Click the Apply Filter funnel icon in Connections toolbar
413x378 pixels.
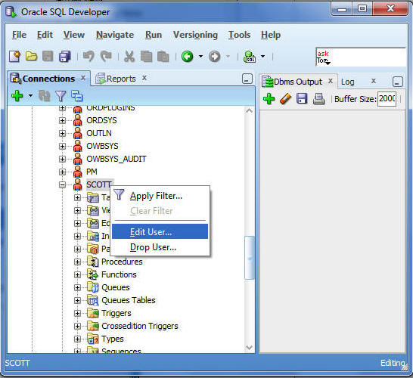pos(61,96)
